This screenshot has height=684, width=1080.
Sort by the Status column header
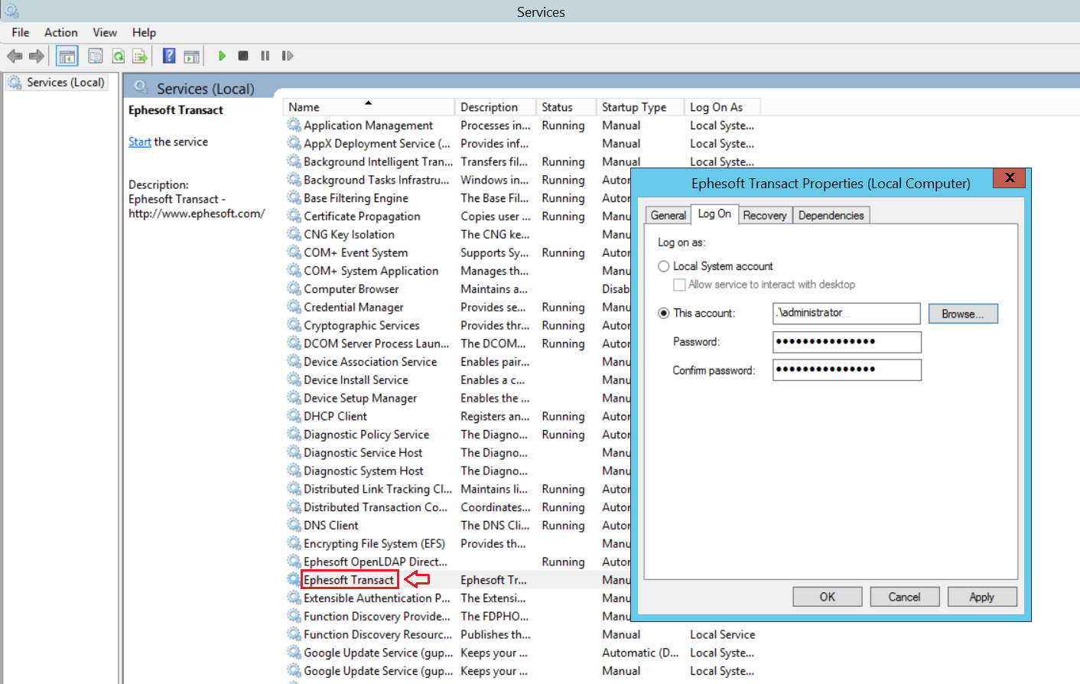[x=565, y=107]
